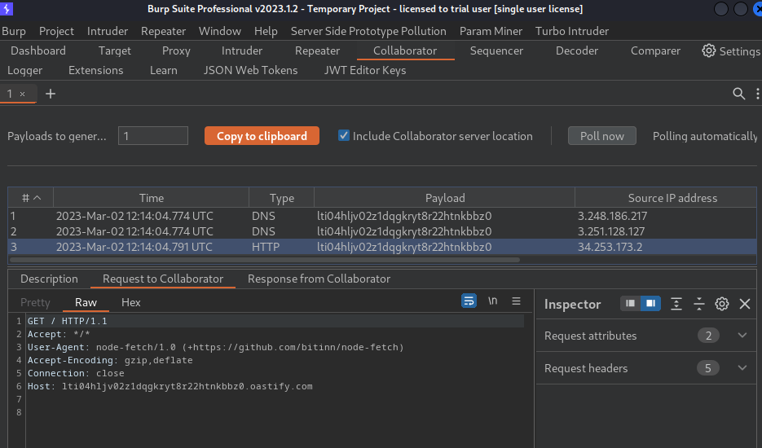Go to the Dashboard tab

[38, 51]
